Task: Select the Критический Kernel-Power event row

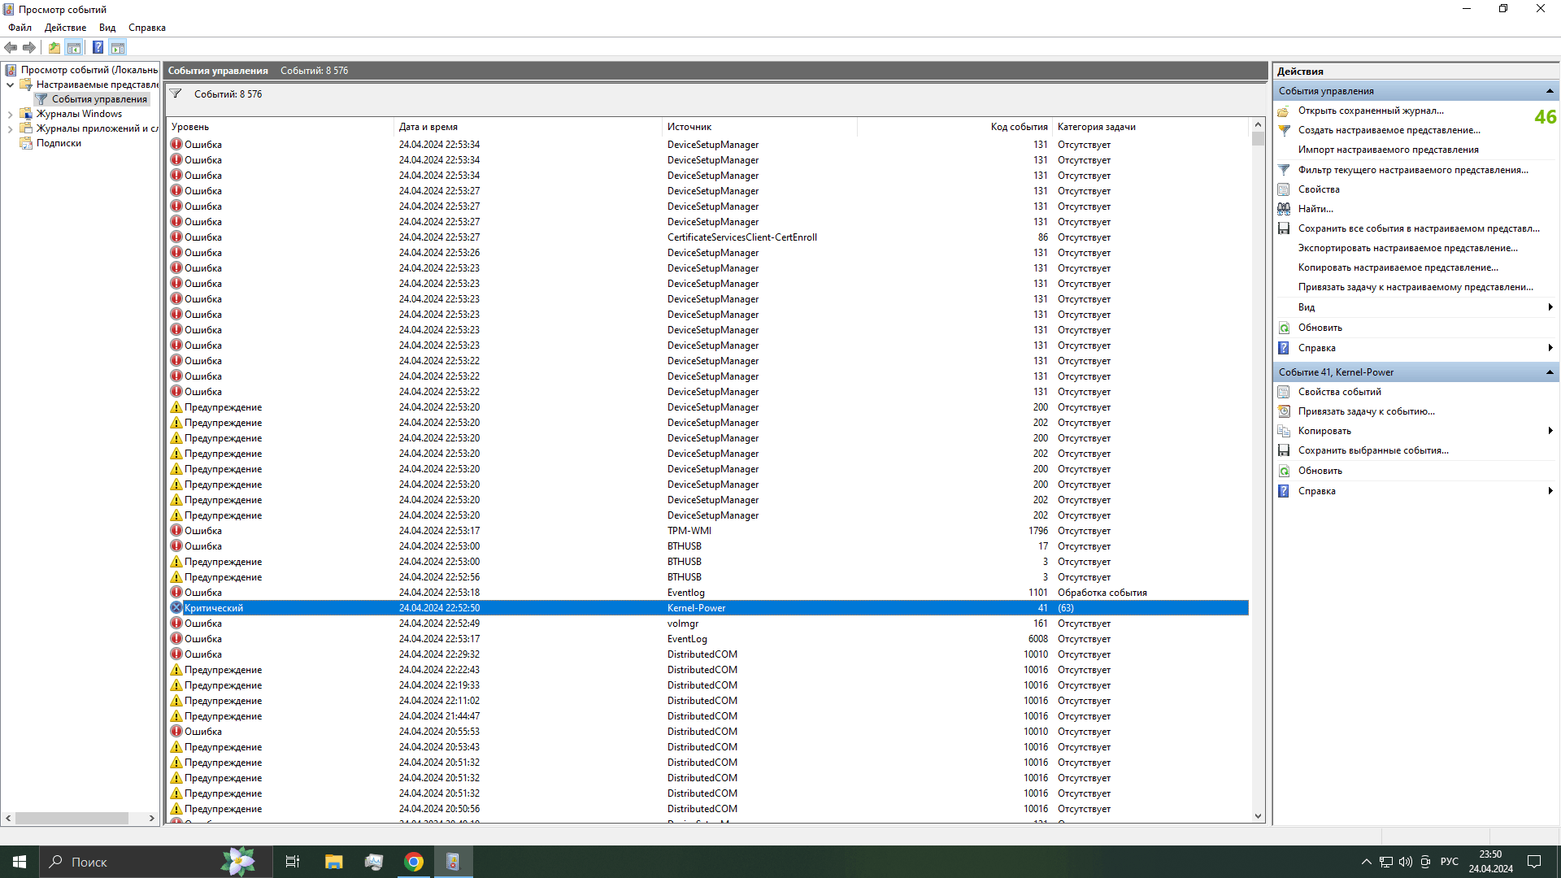Action: click(x=707, y=608)
